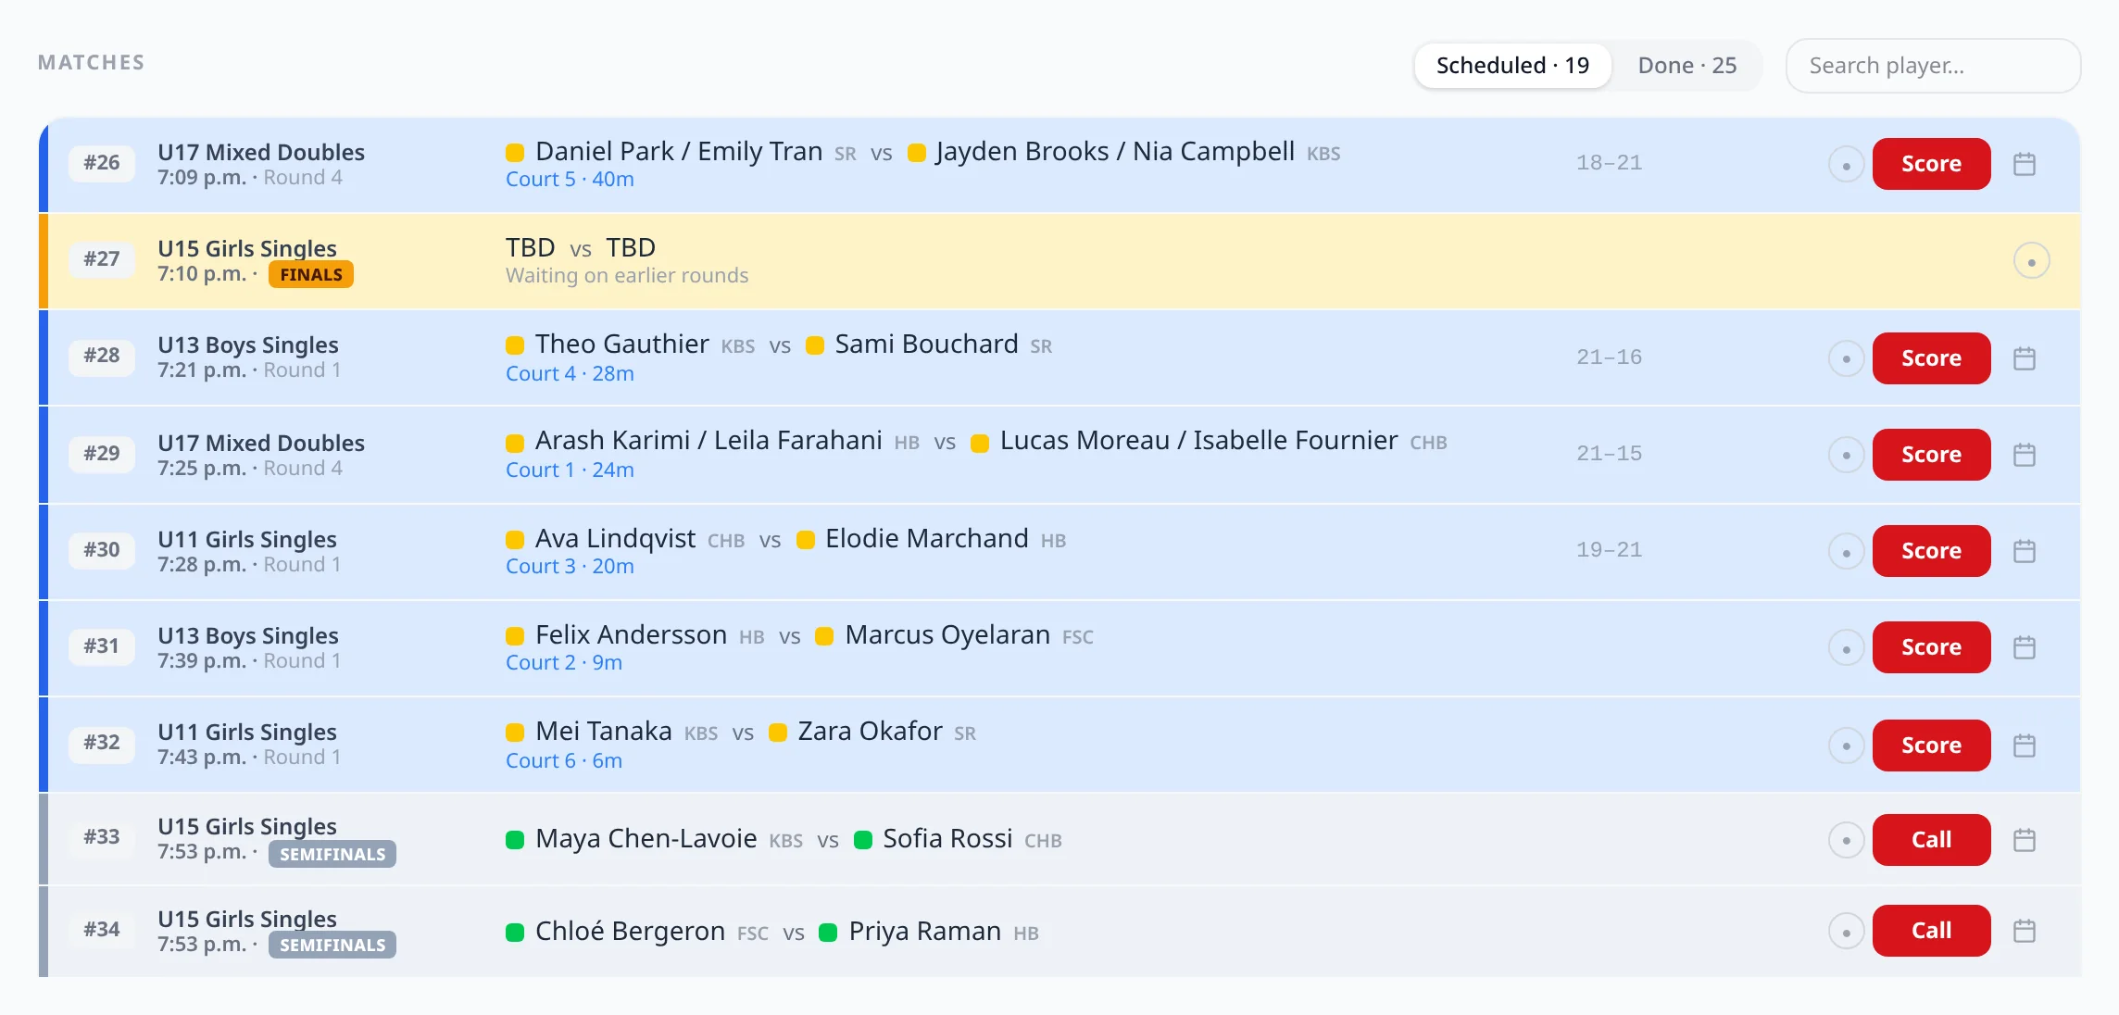Viewport: 2119px width, 1015px height.
Task: Click Sofia Rossi player name
Action: [947, 839]
